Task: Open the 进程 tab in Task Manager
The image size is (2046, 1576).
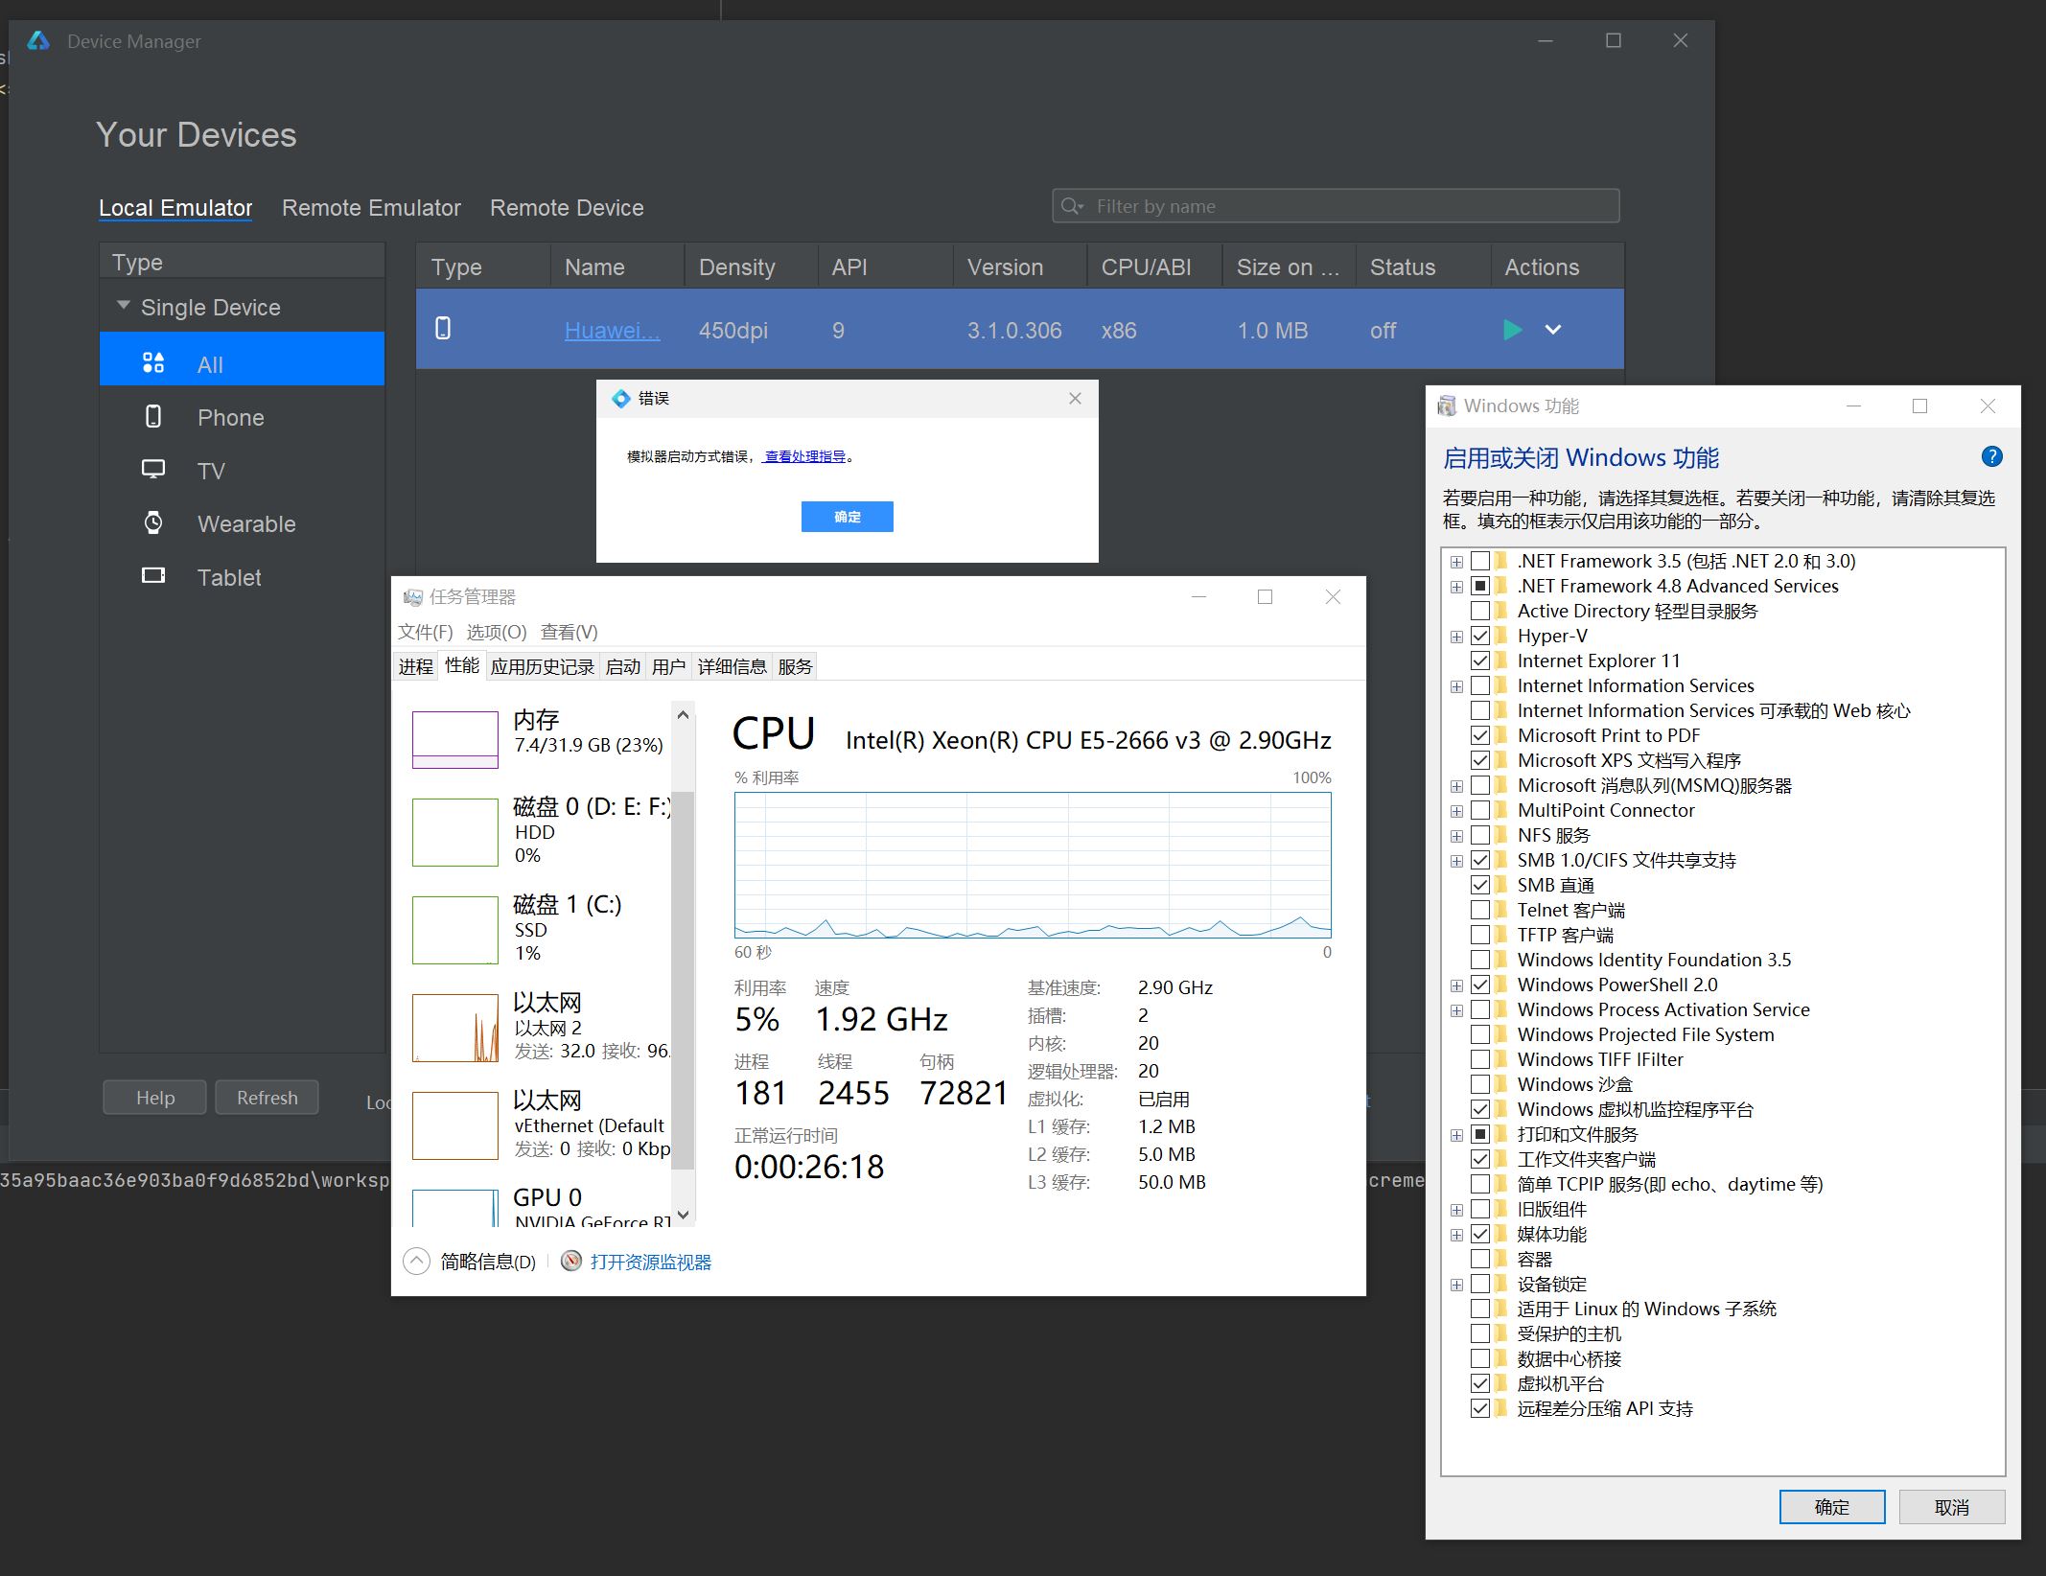Action: tap(416, 666)
